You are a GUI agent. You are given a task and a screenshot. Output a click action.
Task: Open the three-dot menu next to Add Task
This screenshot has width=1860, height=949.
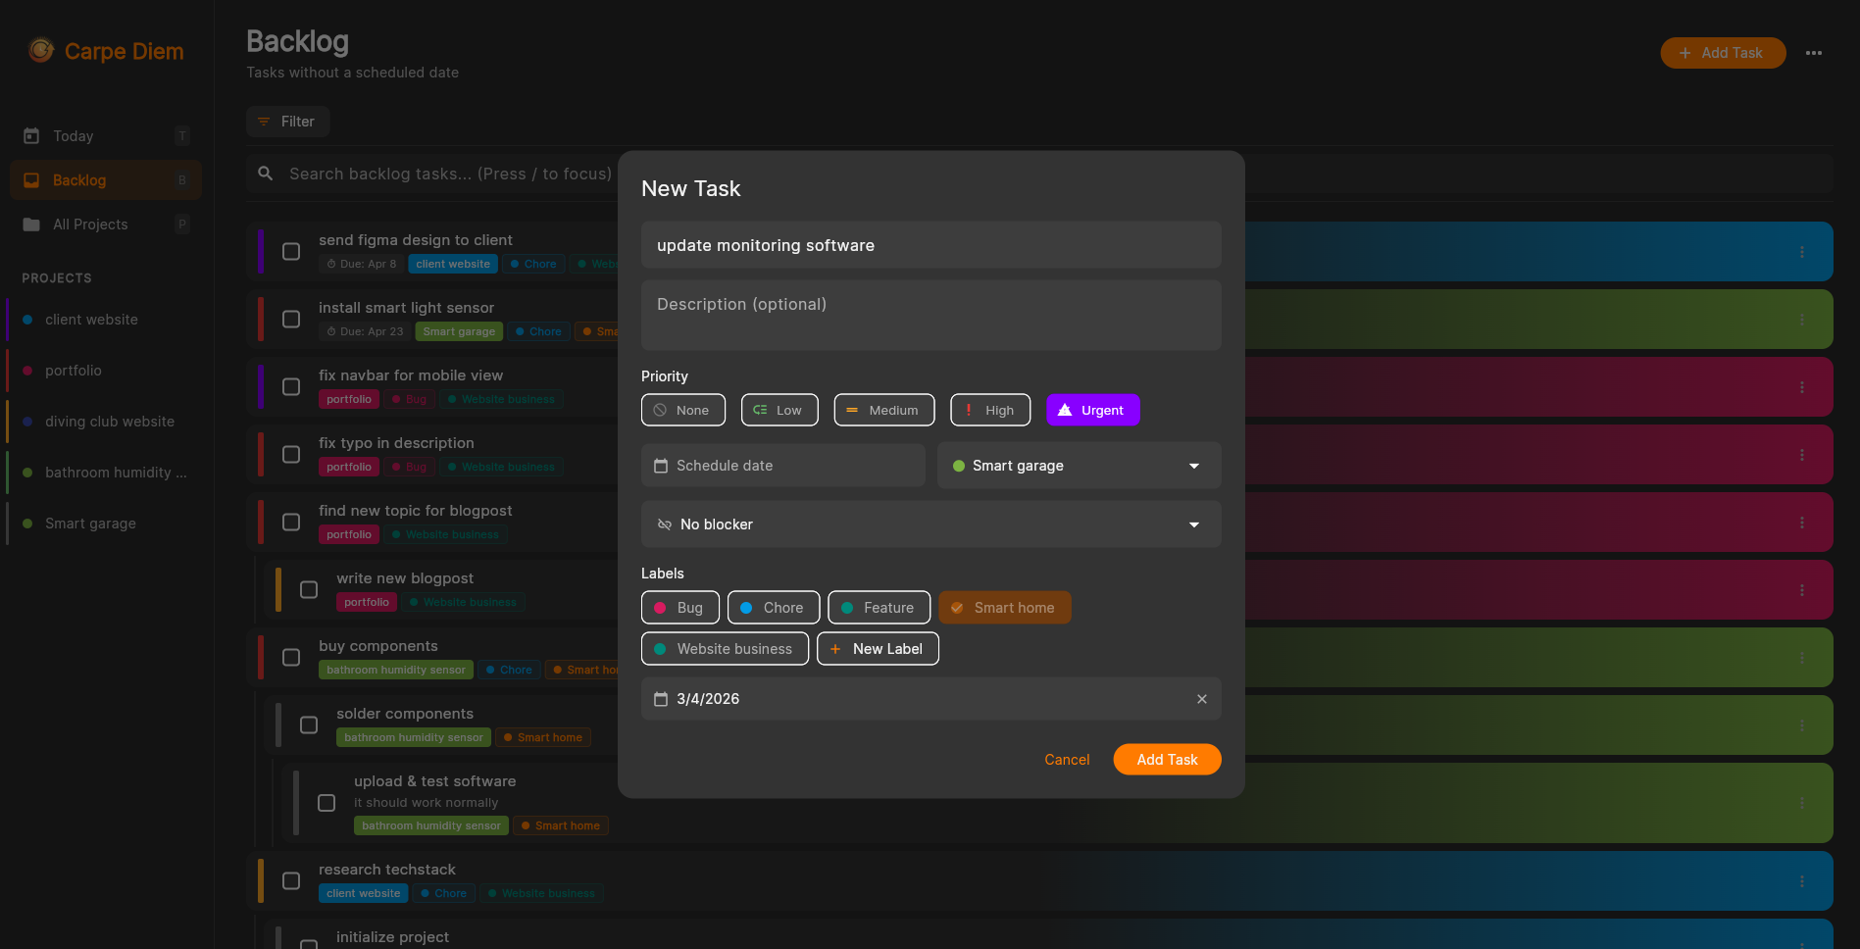[x=1813, y=53]
